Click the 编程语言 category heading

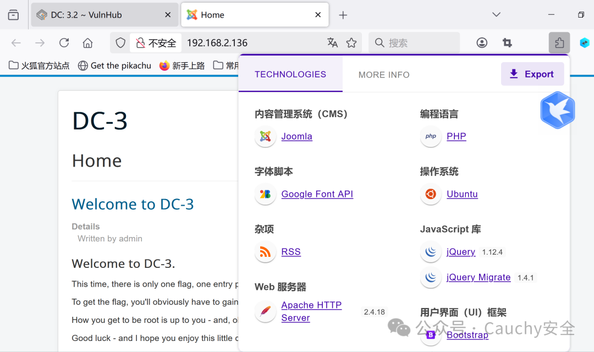click(439, 114)
